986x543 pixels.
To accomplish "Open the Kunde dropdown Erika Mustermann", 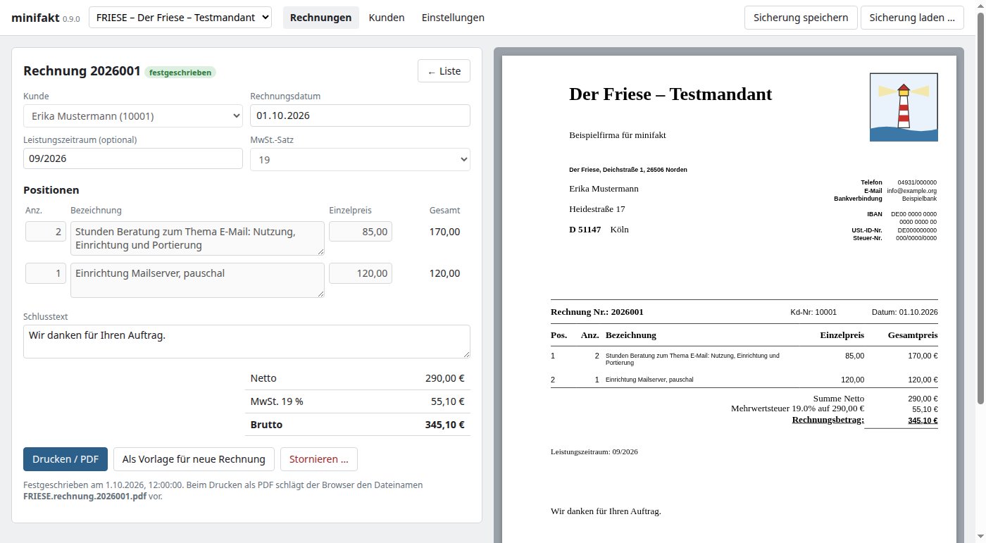I will click(x=133, y=116).
